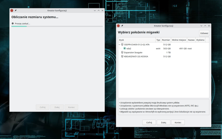Click the pin icon in left window titlebar
Screen dimensions: 222x139
point(16,11)
